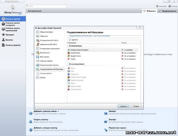Open Визитки in the main sidebar
Image resolution: width=178 pixels, height=136 pixels.
[13, 40]
